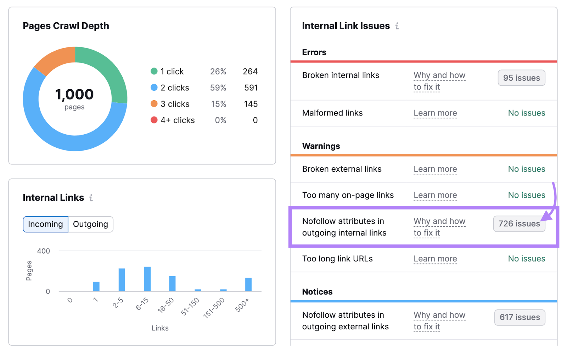Expand Why and how to fix nofollow outgoing internal links
The height and width of the screenshot is (346, 567).
(x=439, y=227)
